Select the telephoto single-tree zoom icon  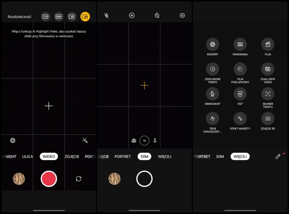click(x=155, y=141)
